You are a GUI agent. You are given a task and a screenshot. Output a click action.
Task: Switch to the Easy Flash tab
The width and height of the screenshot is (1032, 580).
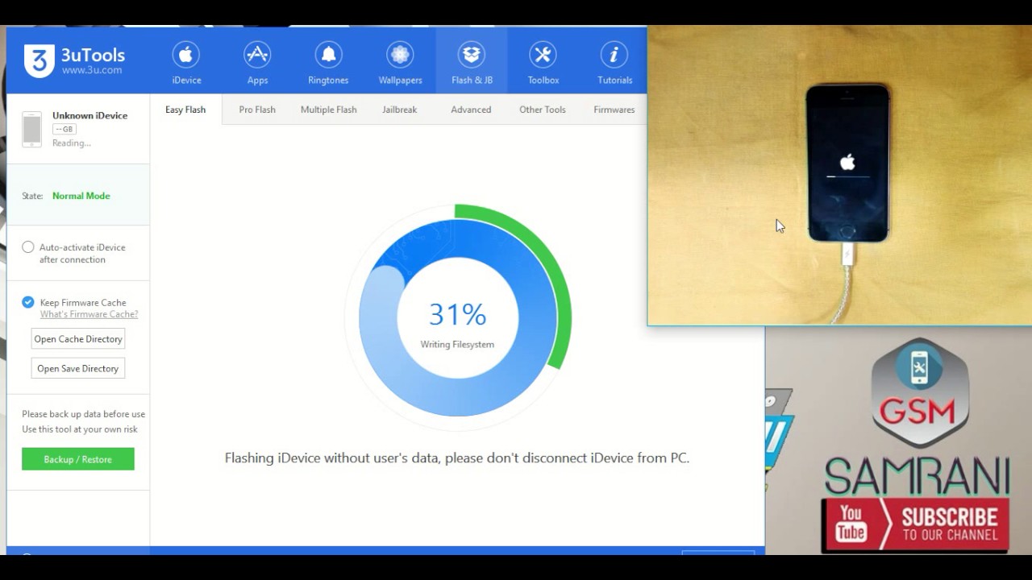[185, 110]
